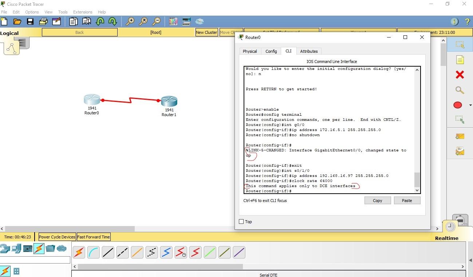Pick the Copper Cross-Over dashed cable
The height and width of the screenshot is (277, 473).
[122, 252]
